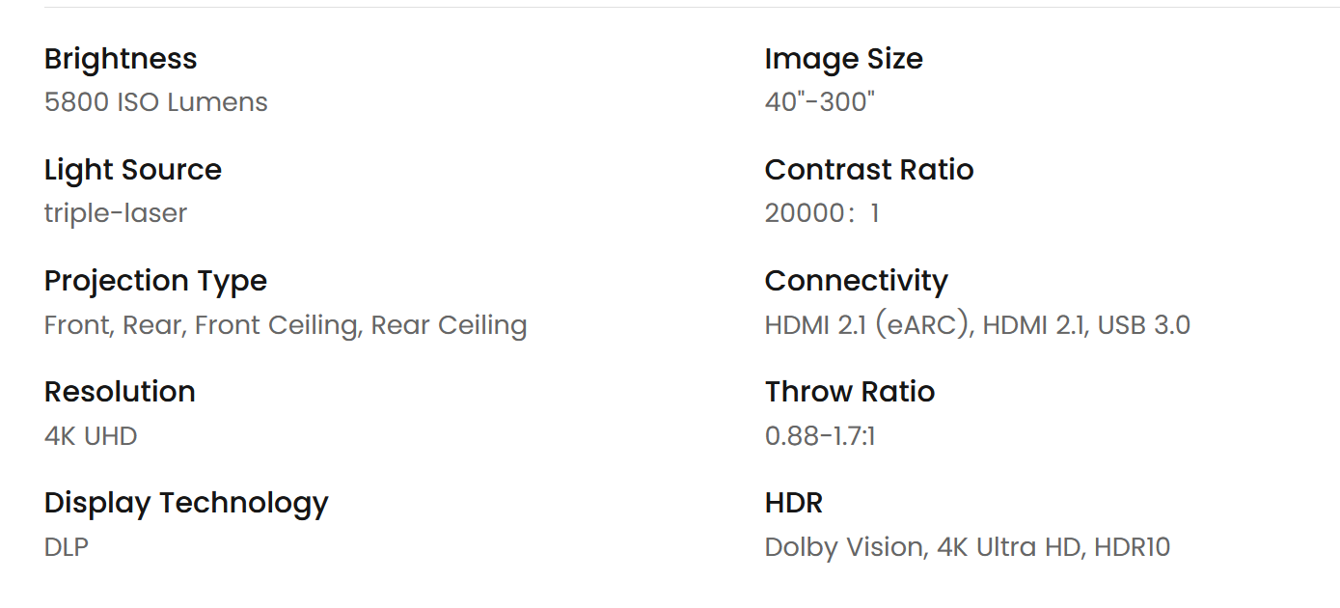
Task: Click the Projection Type heading
Action: (x=155, y=282)
